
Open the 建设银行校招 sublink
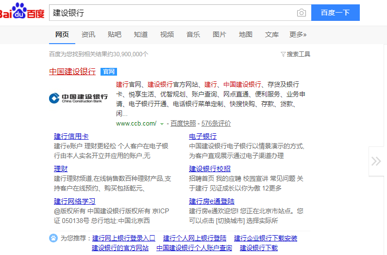pos(210,169)
